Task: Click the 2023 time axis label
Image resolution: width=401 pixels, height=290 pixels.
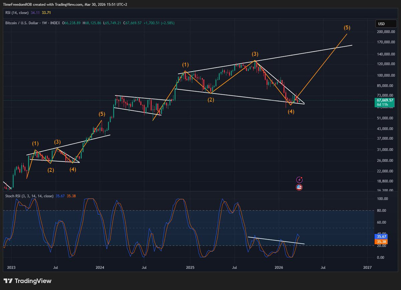Action: click(11, 268)
